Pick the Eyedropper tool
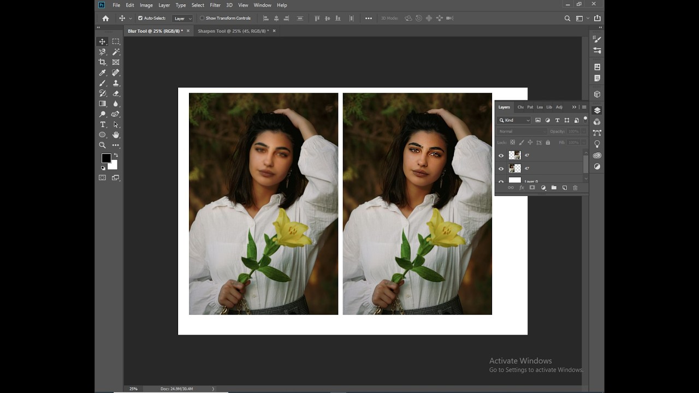The height and width of the screenshot is (393, 699). [102, 73]
